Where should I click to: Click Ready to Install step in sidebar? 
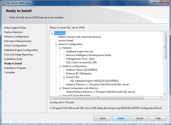click(13, 63)
